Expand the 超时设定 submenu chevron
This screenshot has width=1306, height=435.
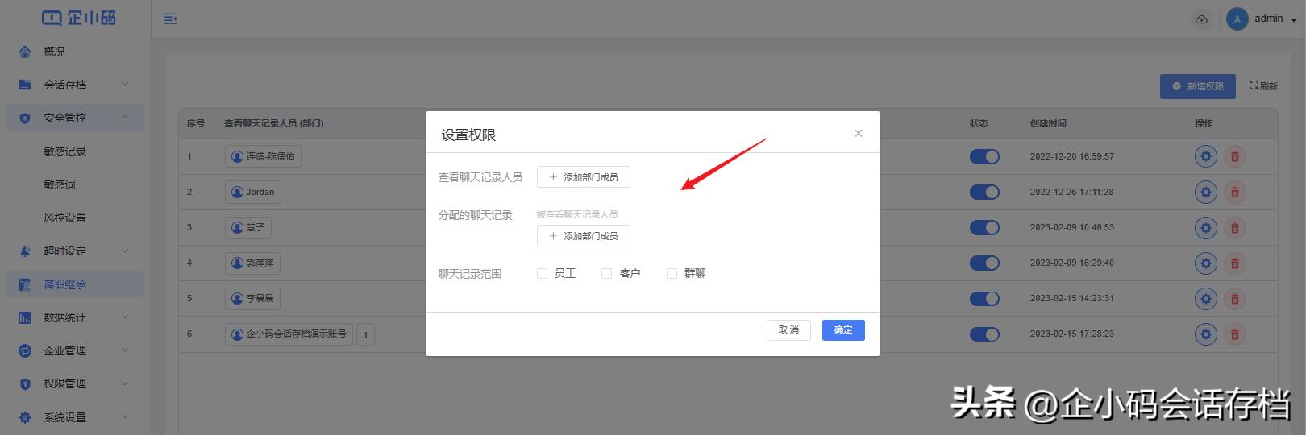(x=125, y=251)
